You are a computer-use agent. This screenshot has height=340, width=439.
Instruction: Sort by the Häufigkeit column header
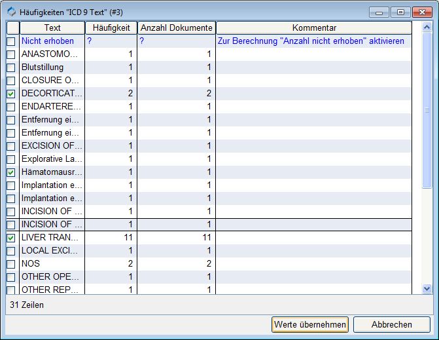pyautogui.click(x=111, y=28)
